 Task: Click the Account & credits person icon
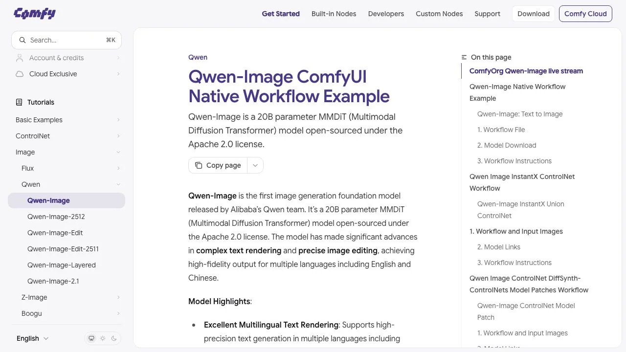point(20,58)
